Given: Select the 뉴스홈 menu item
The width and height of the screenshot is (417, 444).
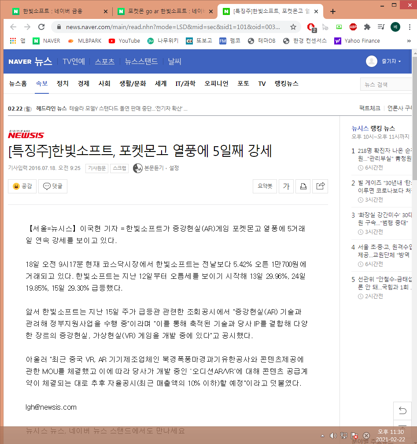Looking at the screenshot, I should (18, 84).
